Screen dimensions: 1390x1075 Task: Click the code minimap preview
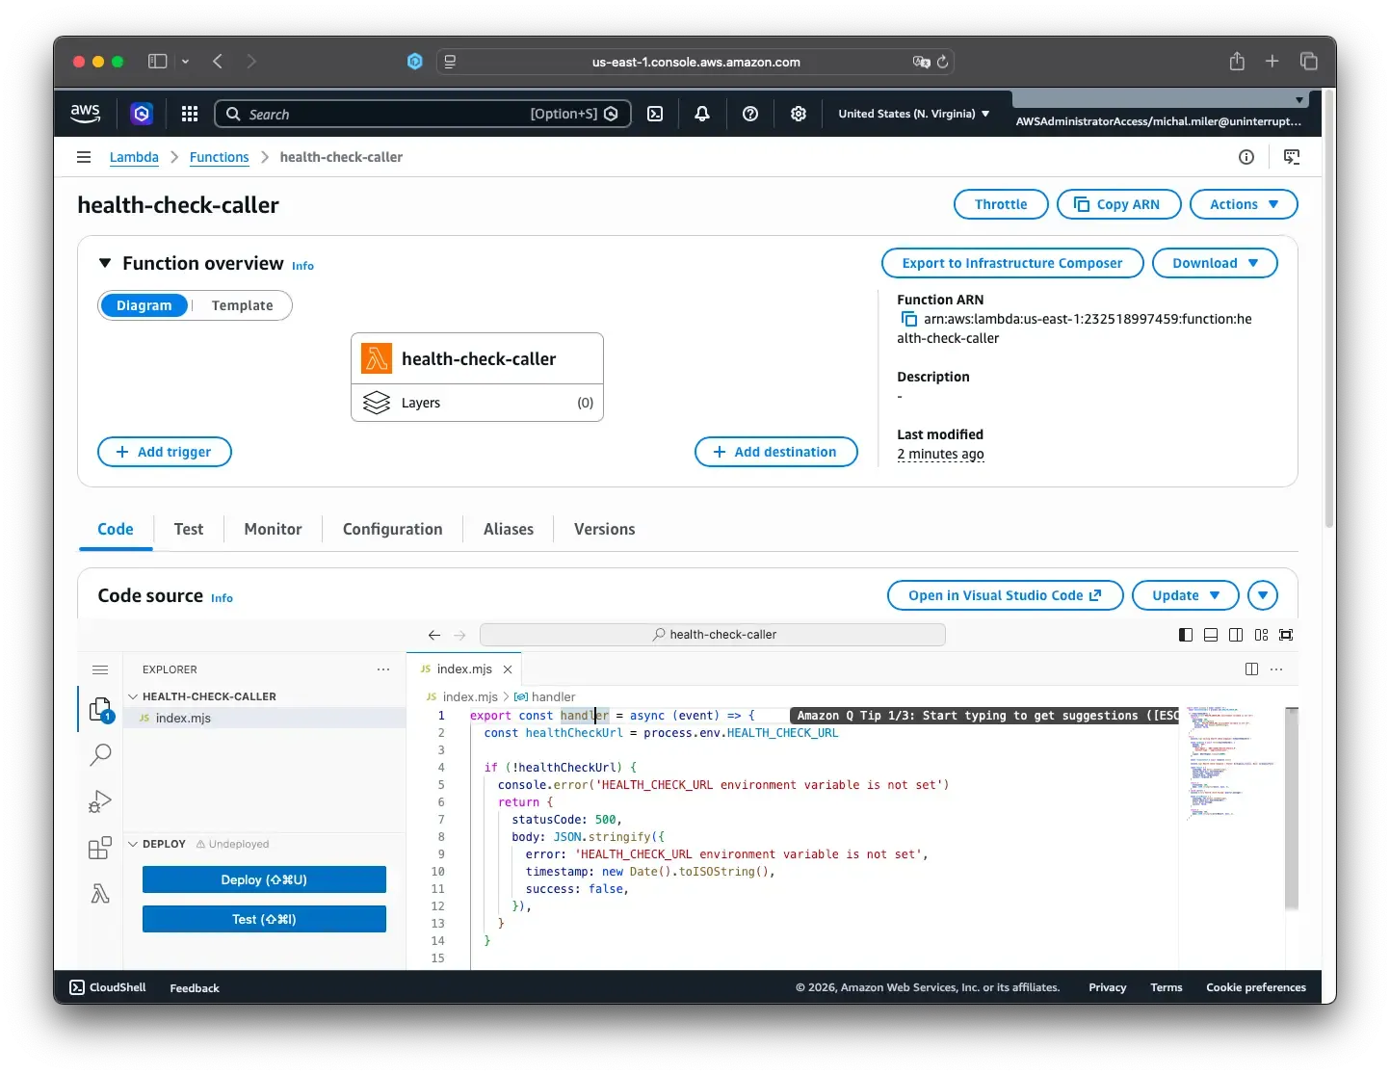click(x=1233, y=763)
